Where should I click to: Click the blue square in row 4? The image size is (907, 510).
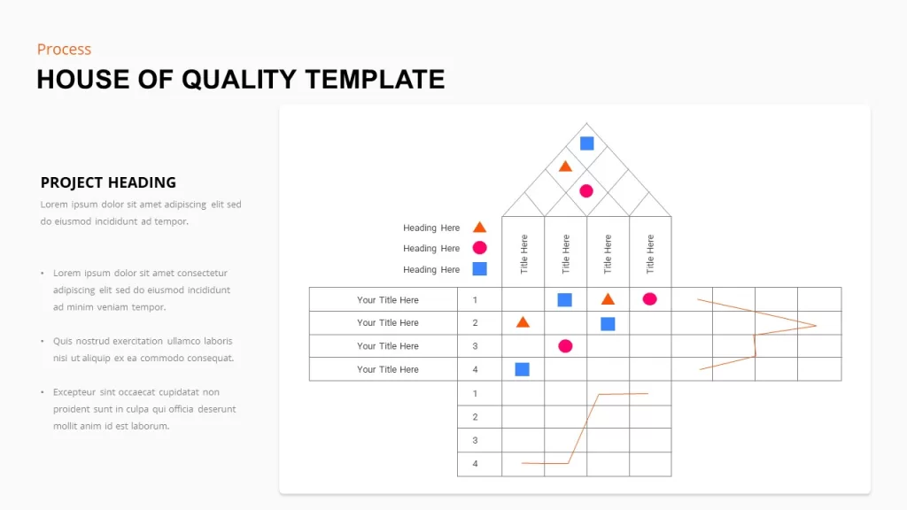pyautogui.click(x=523, y=369)
